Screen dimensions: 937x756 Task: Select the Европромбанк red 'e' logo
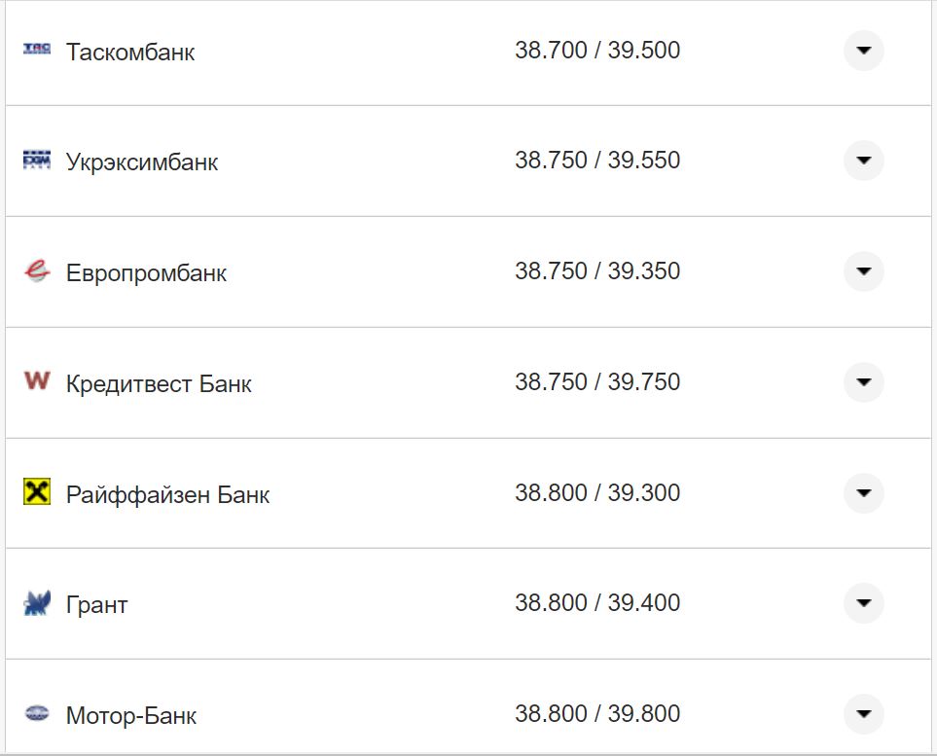(36, 271)
